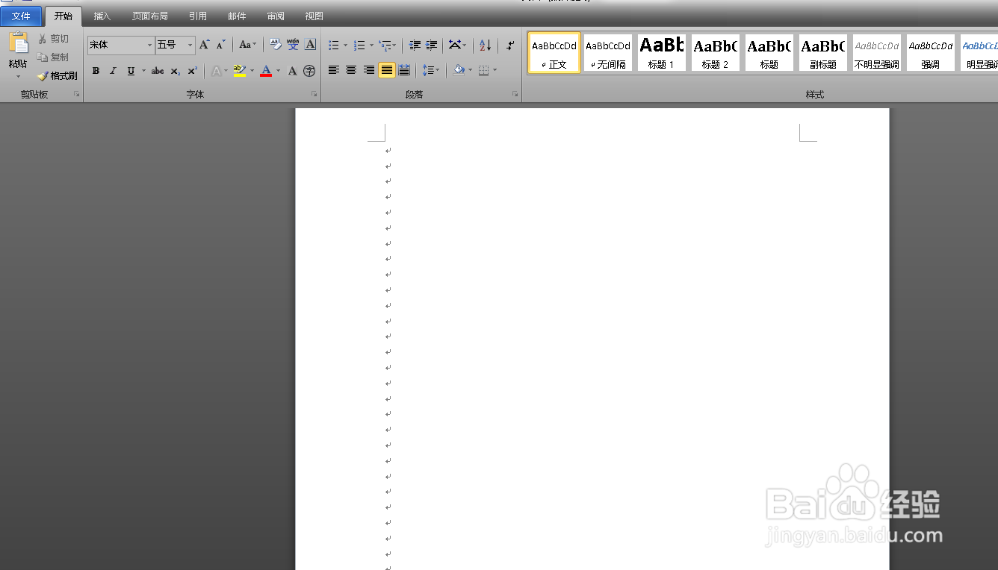Image resolution: width=998 pixels, height=570 pixels.
Task: Select justified alignment
Action: click(386, 70)
